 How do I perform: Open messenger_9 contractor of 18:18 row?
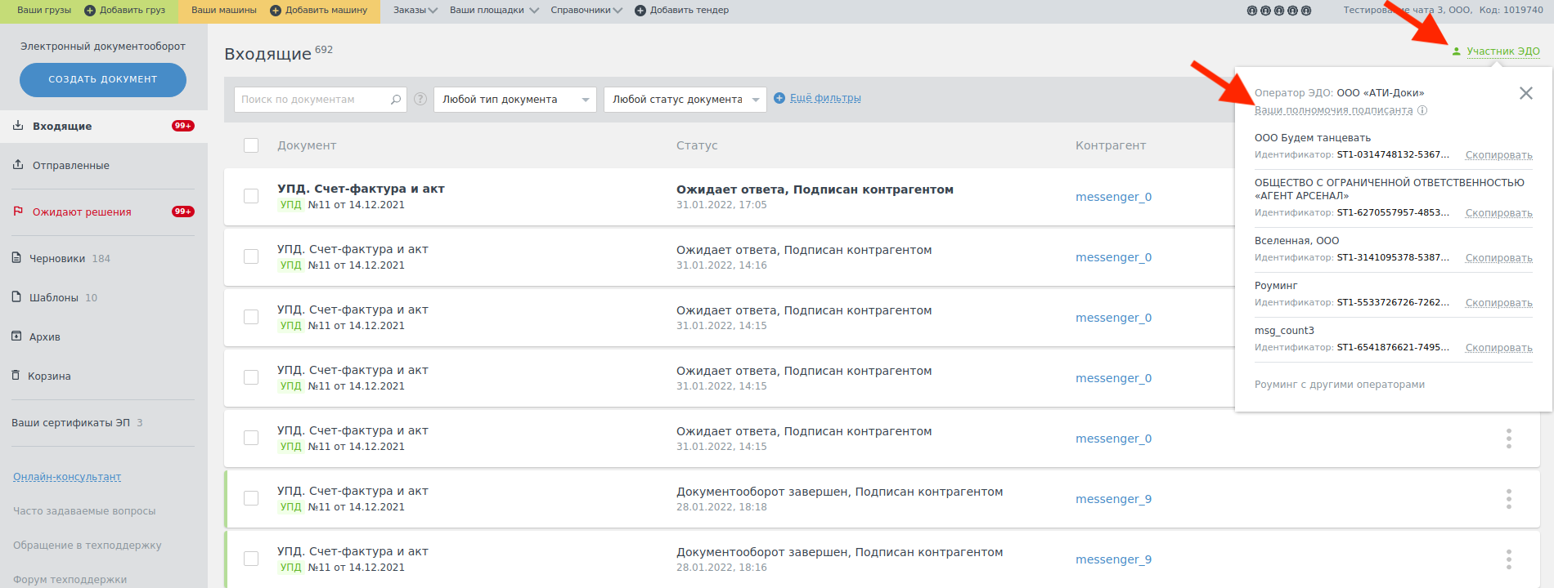[x=1113, y=499]
